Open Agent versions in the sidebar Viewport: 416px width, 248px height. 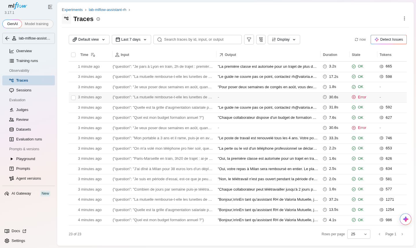tap(28, 179)
